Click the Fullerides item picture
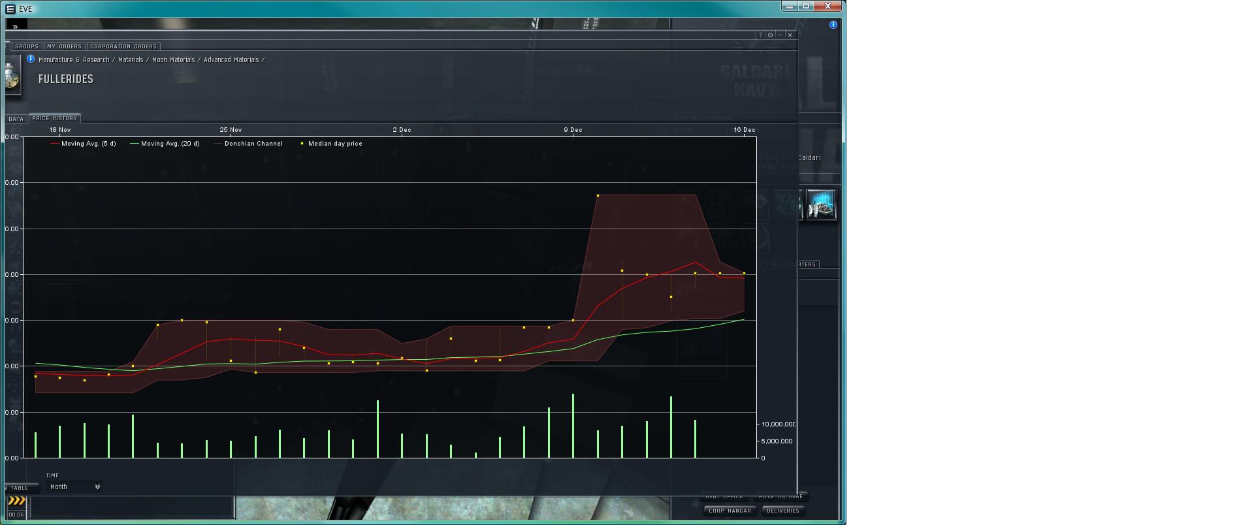The width and height of the screenshot is (1254, 525). (12, 76)
